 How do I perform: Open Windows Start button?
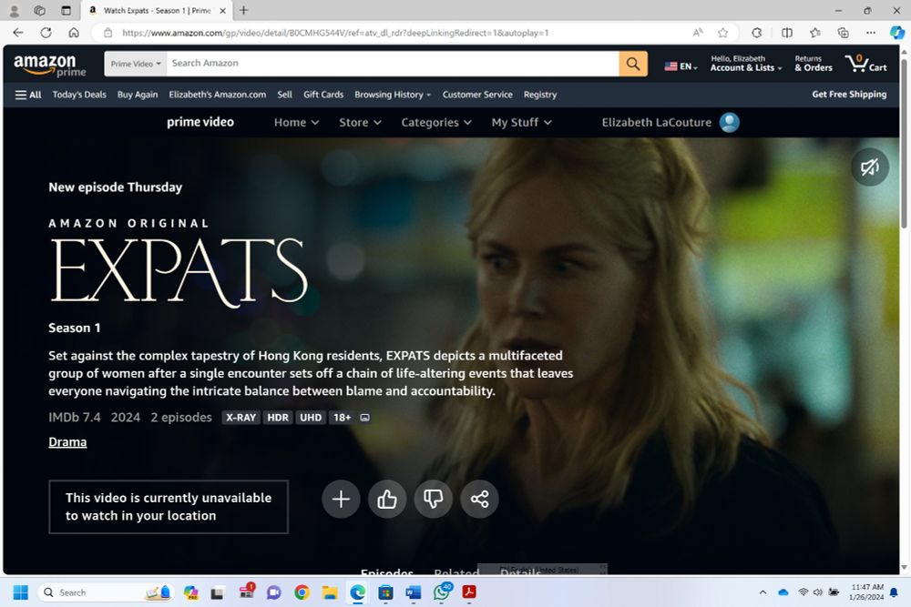point(20,592)
